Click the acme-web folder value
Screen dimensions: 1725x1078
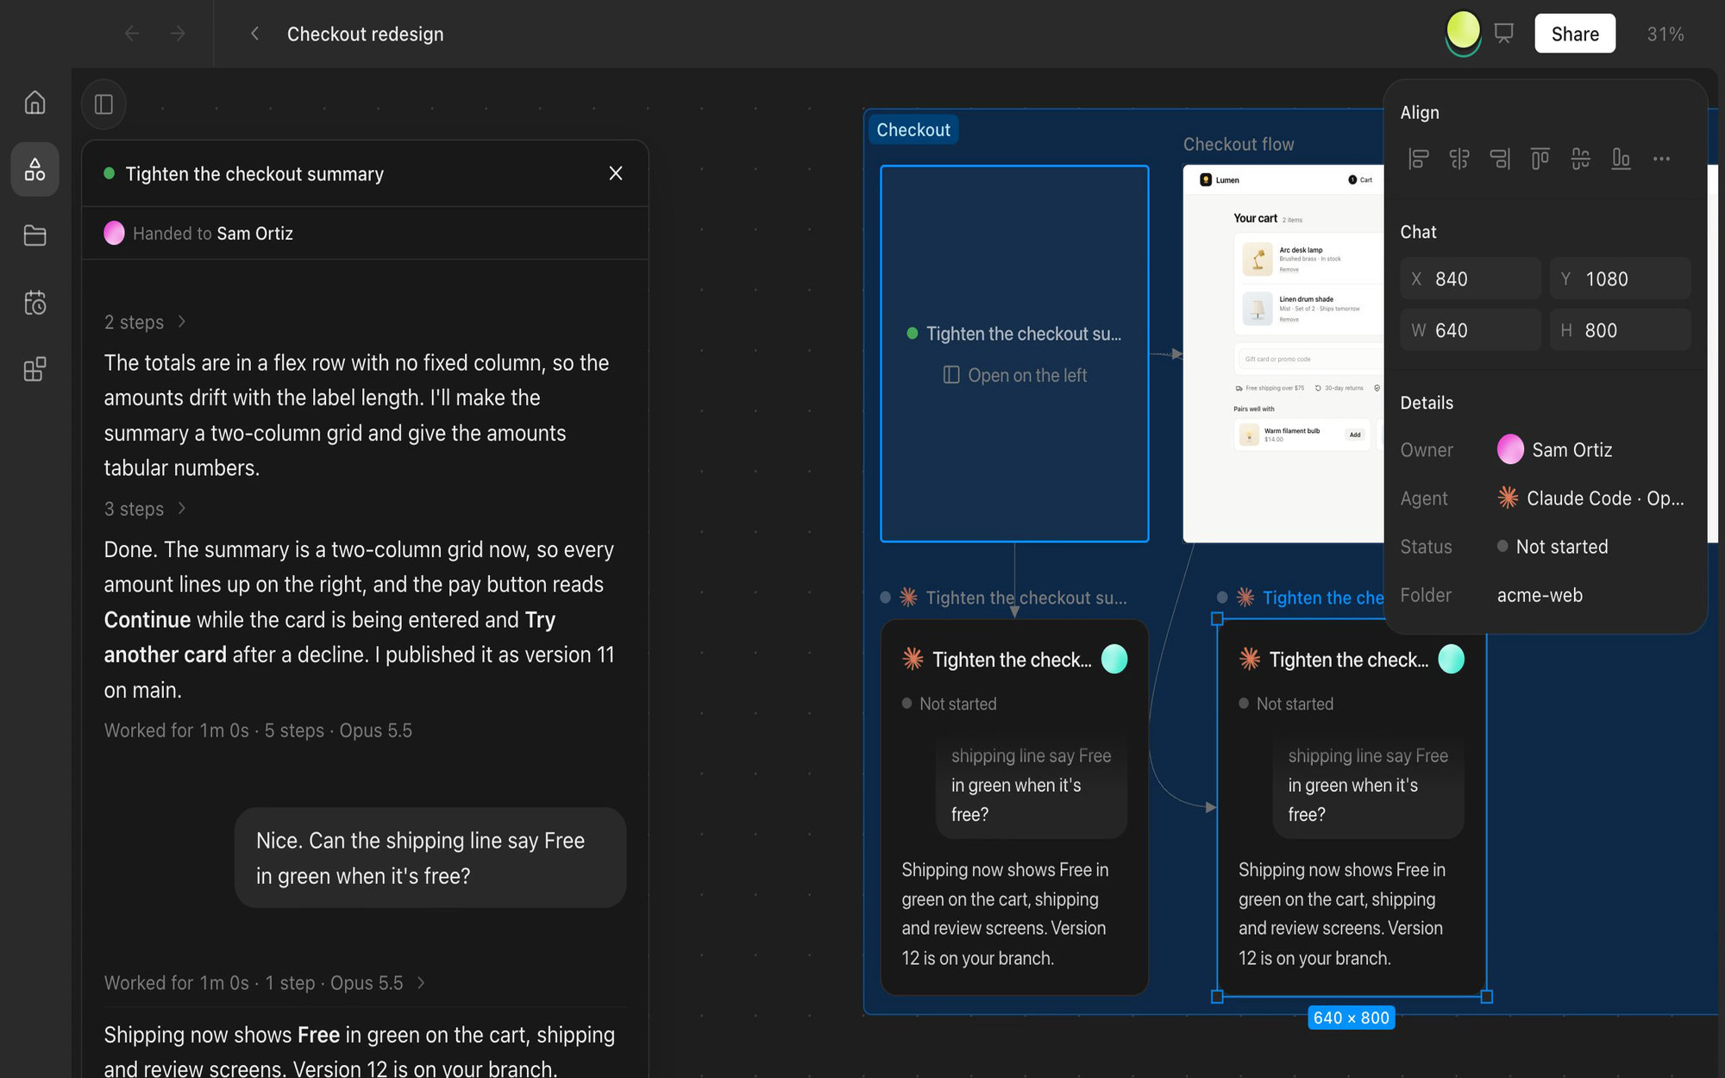(1540, 595)
